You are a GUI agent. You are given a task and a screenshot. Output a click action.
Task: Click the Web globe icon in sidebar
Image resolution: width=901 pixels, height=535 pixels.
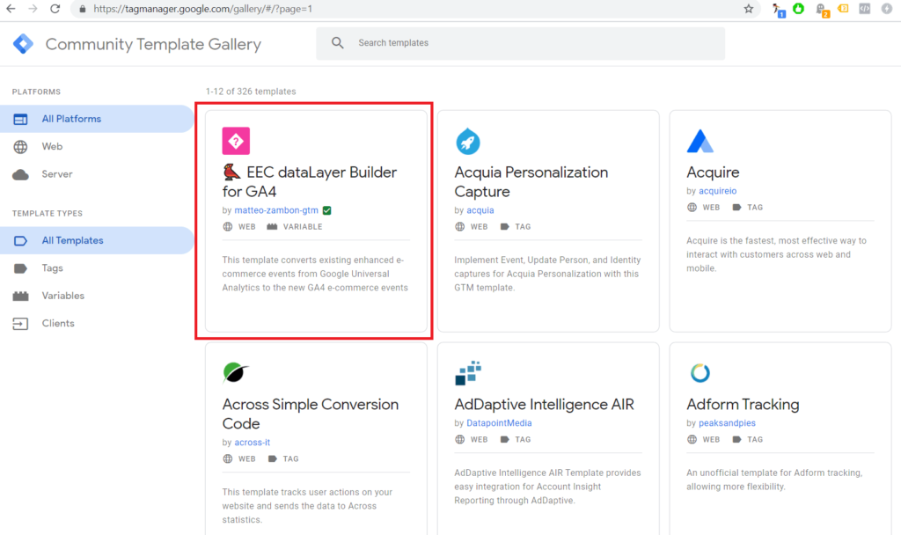click(20, 147)
